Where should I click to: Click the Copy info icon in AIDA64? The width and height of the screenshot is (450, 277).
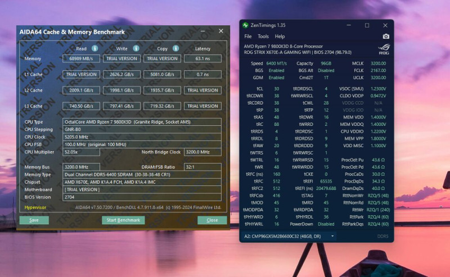[176, 48]
